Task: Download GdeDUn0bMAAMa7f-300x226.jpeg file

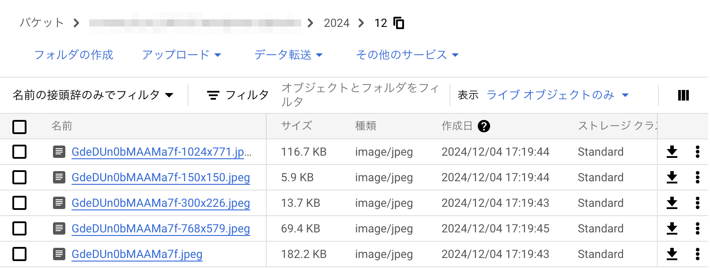Action: pos(672,203)
